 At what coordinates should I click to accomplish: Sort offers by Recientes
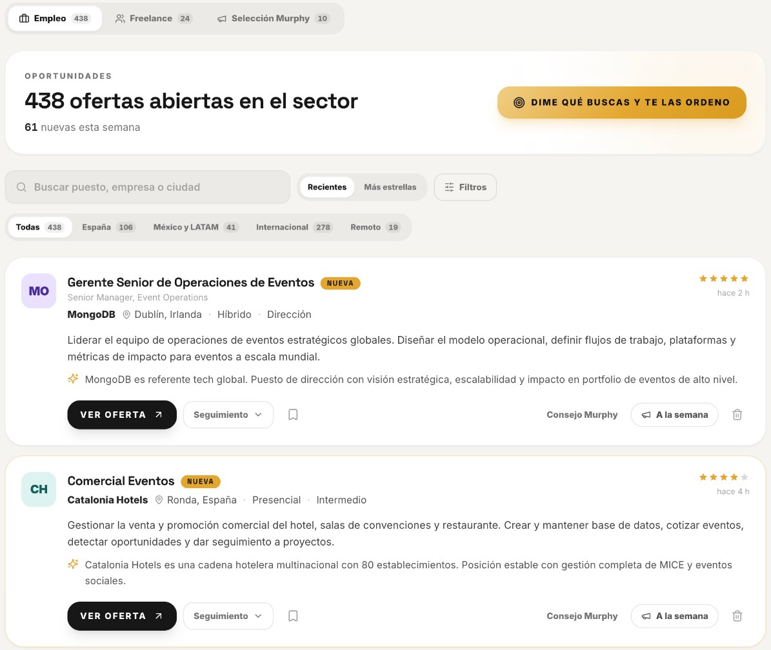(327, 187)
